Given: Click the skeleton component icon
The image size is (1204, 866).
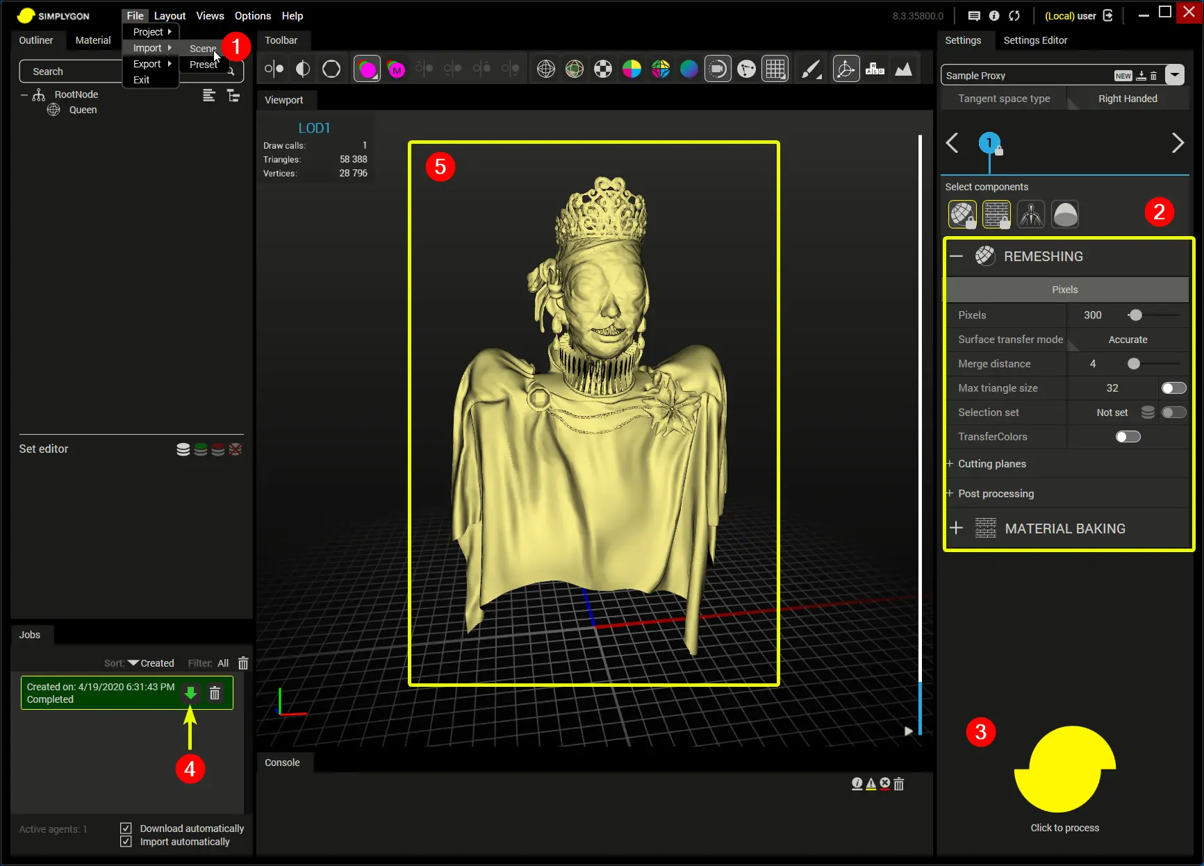Looking at the screenshot, I should 1031,214.
